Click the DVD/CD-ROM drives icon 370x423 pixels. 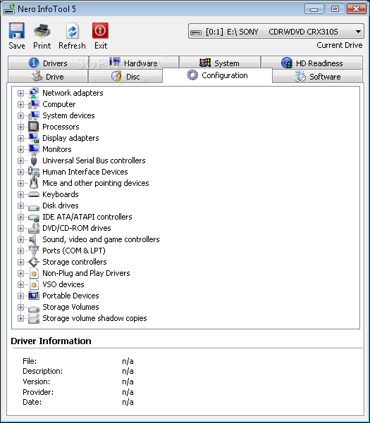coord(34,228)
